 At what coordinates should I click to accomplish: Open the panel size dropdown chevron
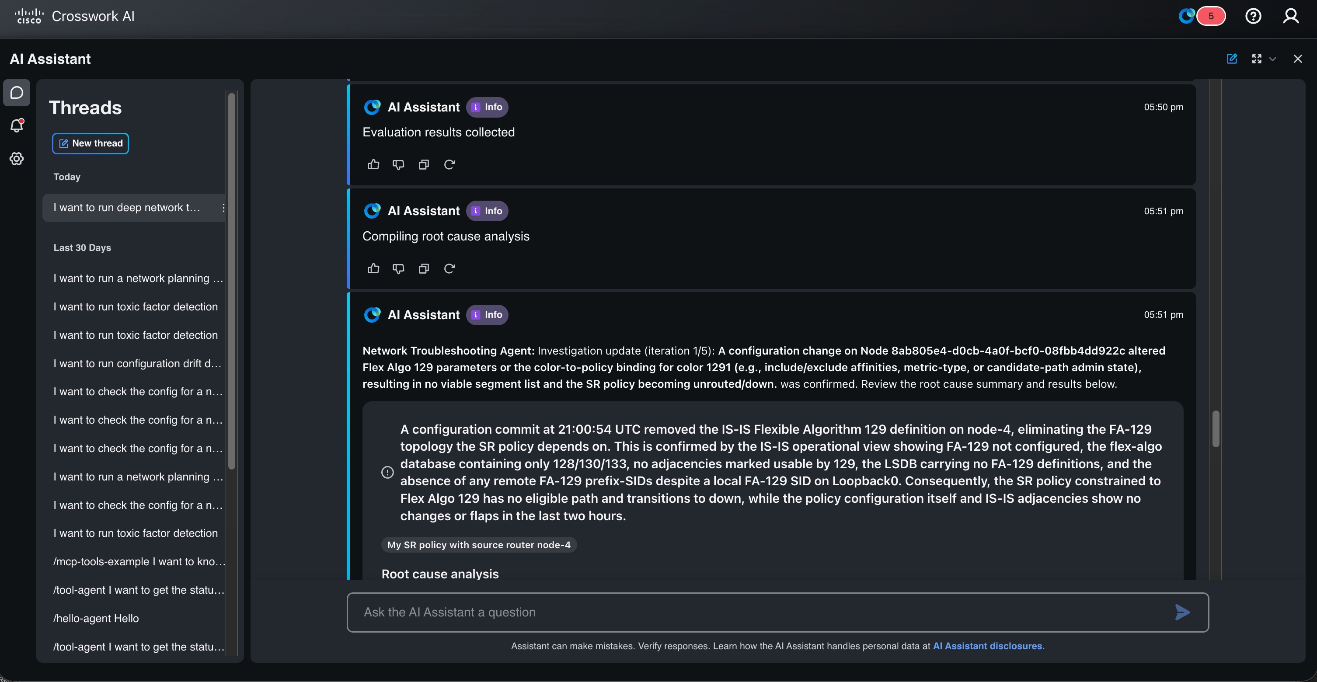coord(1273,59)
